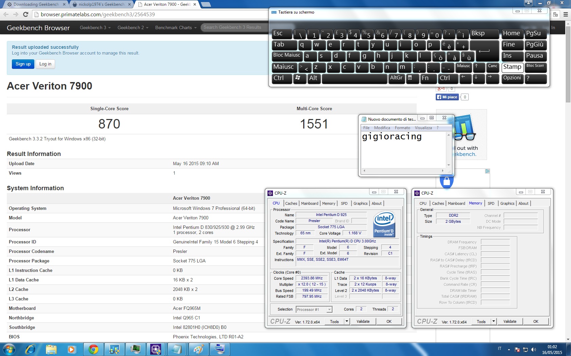Toggle the AltGr key
The width and height of the screenshot is (571, 356).
tap(397, 79)
